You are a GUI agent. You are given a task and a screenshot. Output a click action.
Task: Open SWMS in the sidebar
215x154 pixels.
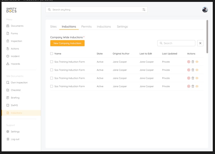tap(12, 105)
